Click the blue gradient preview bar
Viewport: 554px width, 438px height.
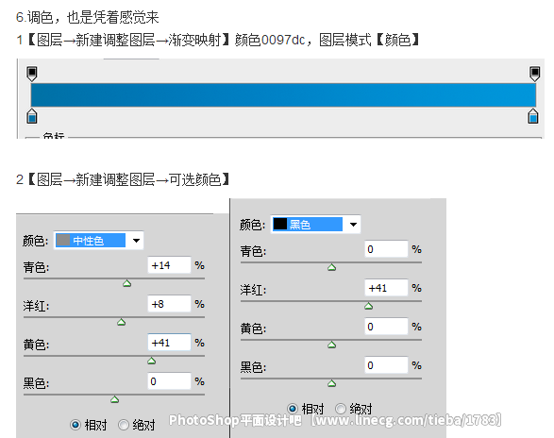283,95
